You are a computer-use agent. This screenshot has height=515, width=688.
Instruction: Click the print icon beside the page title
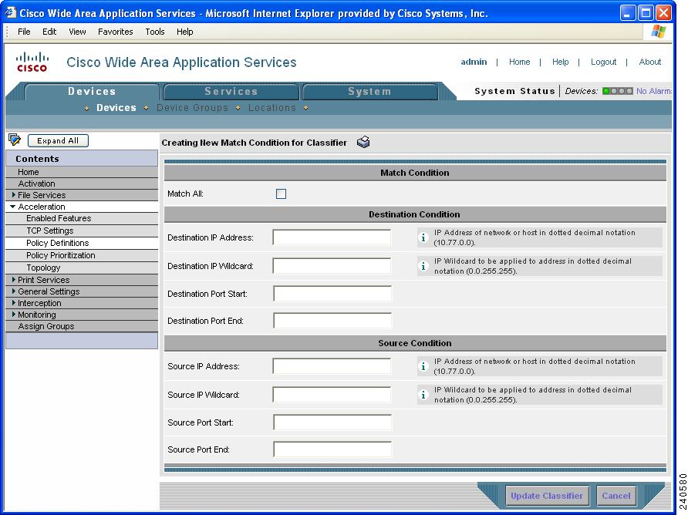pos(363,142)
